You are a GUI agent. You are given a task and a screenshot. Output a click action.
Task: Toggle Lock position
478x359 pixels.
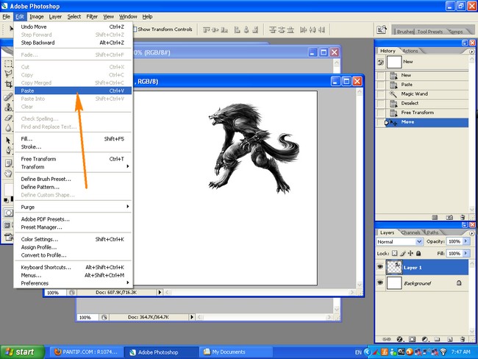point(410,253)
